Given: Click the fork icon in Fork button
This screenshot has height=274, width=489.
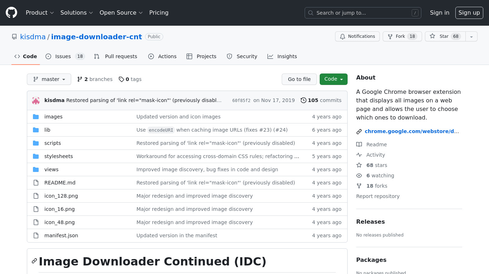Looking at the screenshot, I should click(390, 36).
